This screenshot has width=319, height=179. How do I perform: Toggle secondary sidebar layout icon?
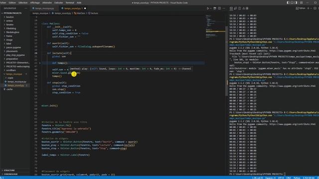[296, 2]
